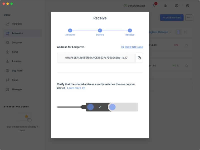This screenshot has height=150, width=200.
Task: Open the three dots options menu
Action: [189, 17]
